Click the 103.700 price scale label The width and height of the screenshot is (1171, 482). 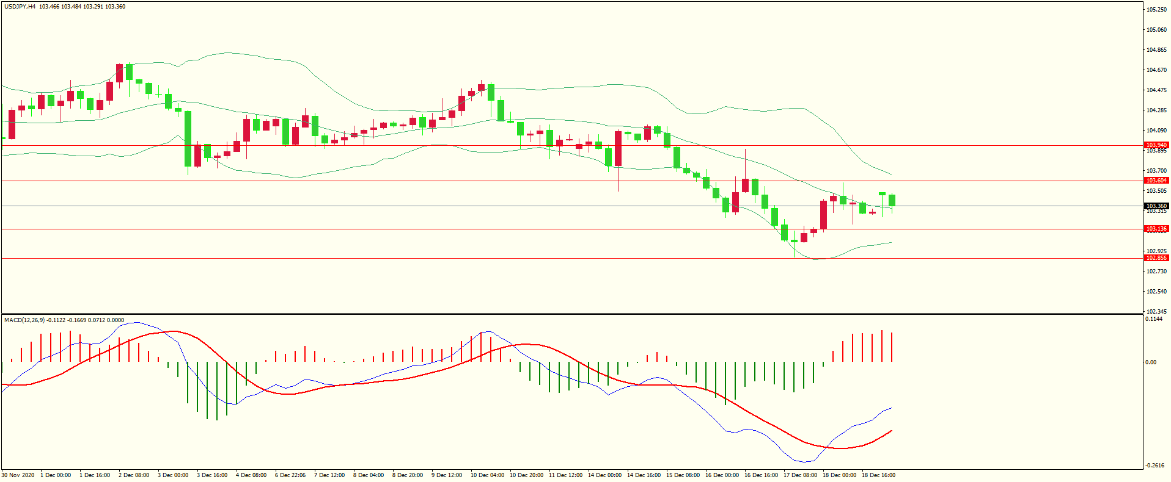[1156, 171]
